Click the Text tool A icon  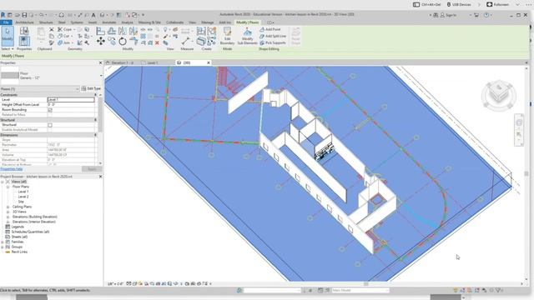93,15
